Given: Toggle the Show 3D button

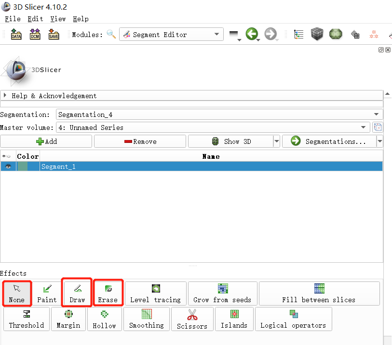Looking at the screenshot, I should (x=231, y=141).
